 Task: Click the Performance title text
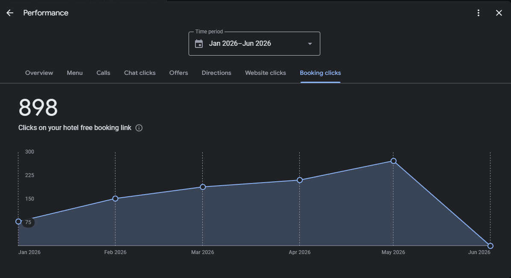46,13
